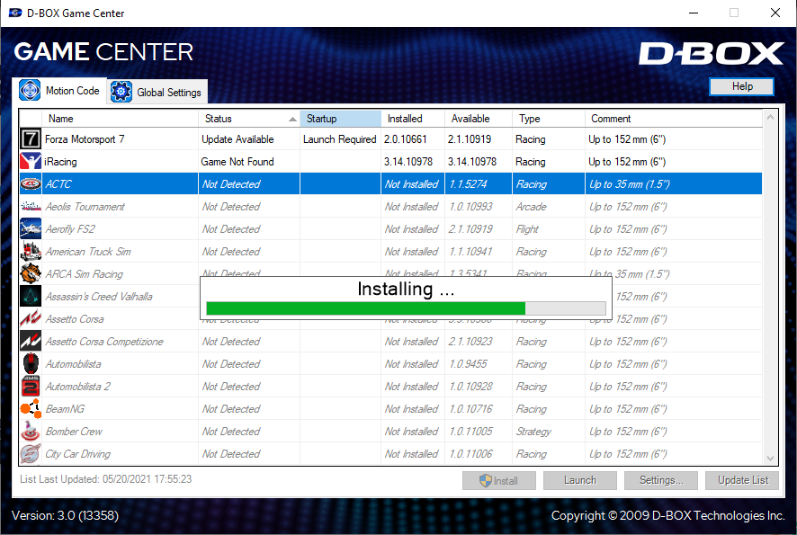Image resolution: width=797 pixels, height=535 pixels.
Task: Click the Install button
Action: (498, 480)
